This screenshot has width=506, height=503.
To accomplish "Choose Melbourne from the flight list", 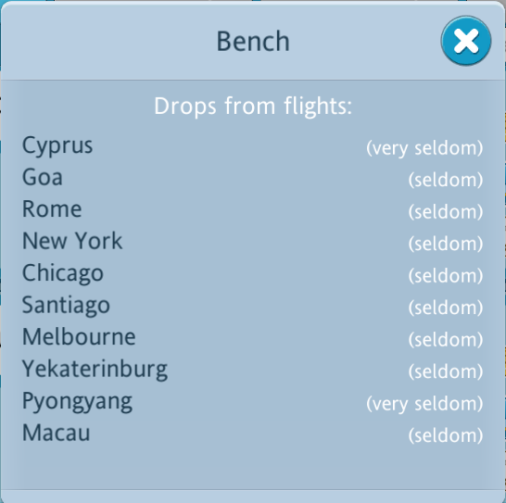I will (79, 337).
